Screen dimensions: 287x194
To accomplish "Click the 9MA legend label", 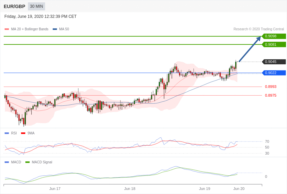I will click(x=31, y=133).
